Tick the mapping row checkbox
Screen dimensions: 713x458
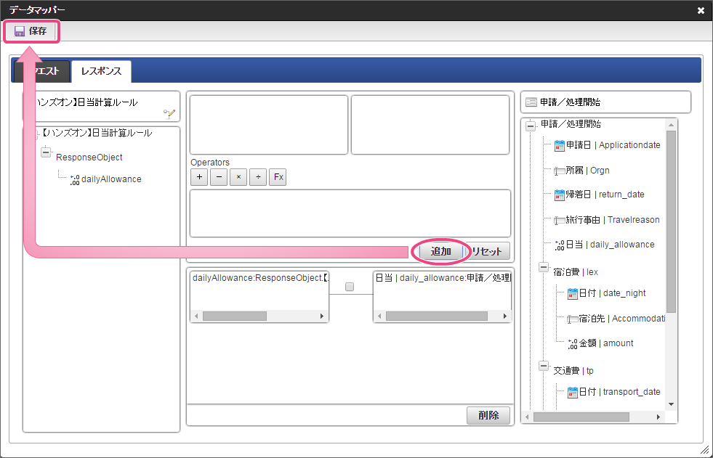pyautogui.click(x=350, y=287)
